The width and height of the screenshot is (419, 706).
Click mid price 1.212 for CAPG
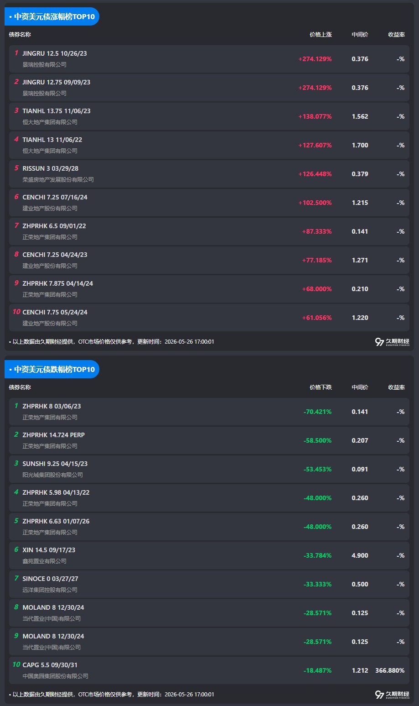(x=360, y=670)
